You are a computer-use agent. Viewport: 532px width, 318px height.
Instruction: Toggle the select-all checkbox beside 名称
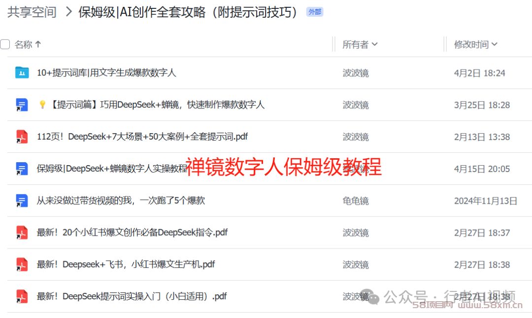tap(5, 44)
